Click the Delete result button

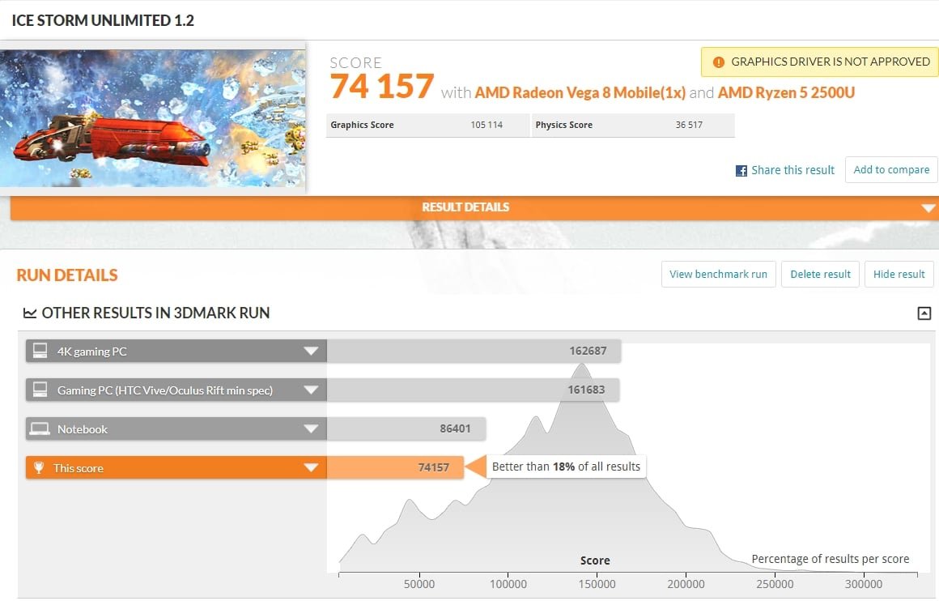click(x=820, y=274)
